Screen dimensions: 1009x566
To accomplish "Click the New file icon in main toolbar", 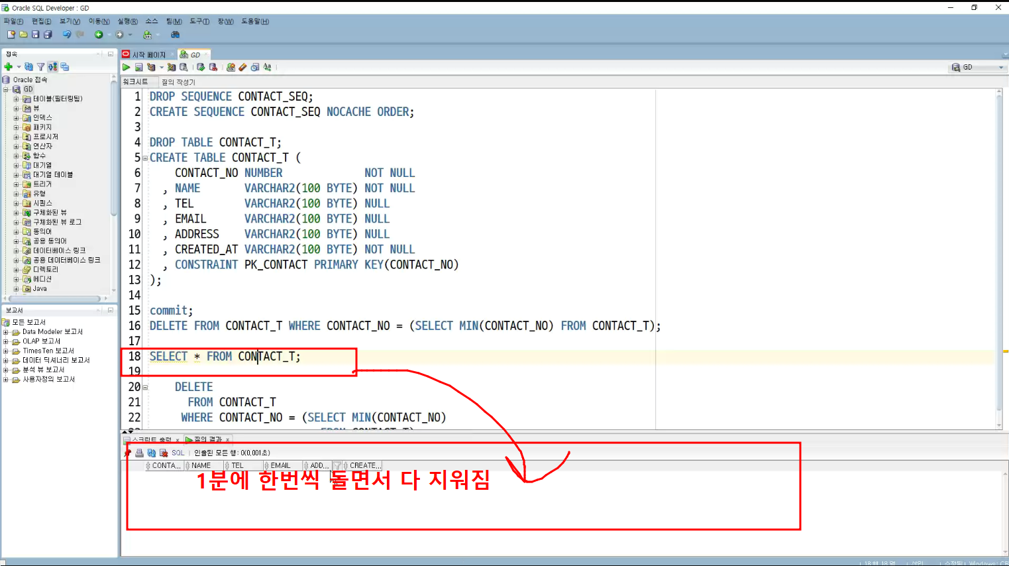I will click(x=11, y=34).
